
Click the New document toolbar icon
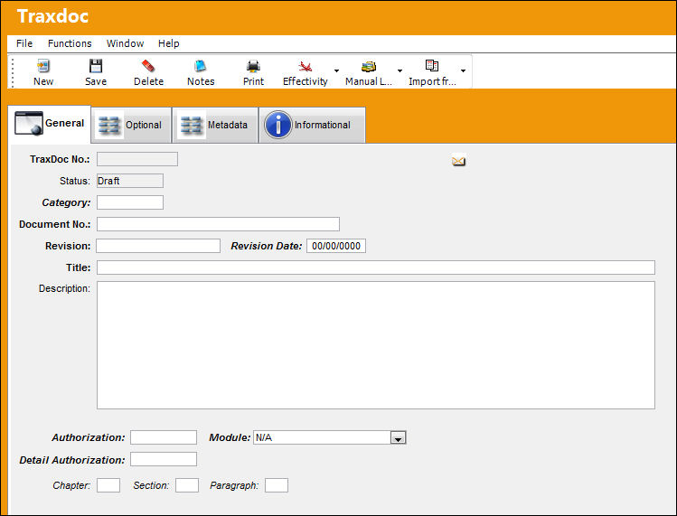43,66
